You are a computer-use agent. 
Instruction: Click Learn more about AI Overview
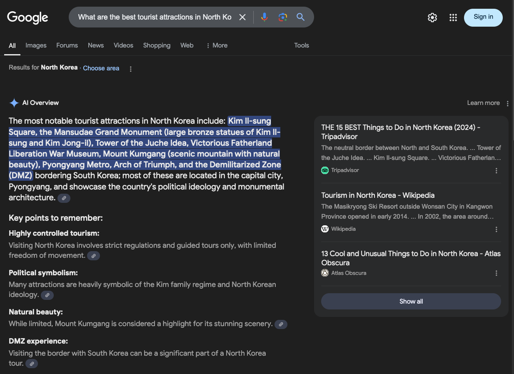[483, 103]
